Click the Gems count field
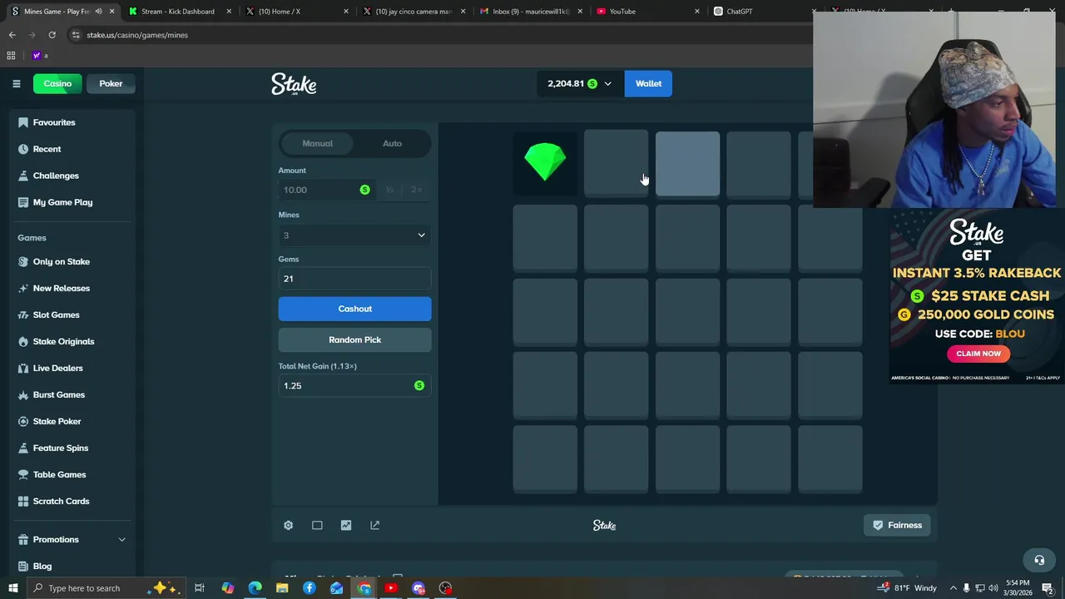Image resolution: width=1065 pixels, height=599 pixels. [354, 279]
